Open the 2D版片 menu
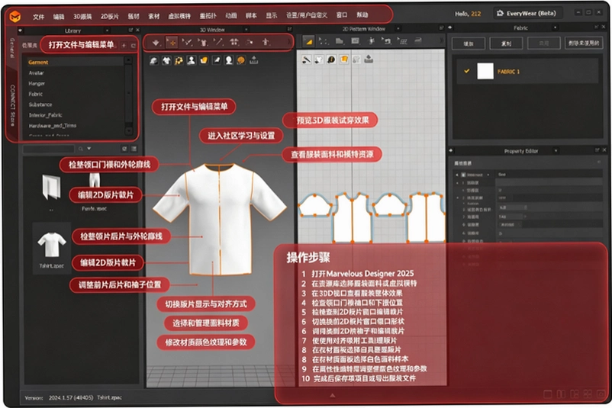The image size is (612, 408). tap(110, 16)
